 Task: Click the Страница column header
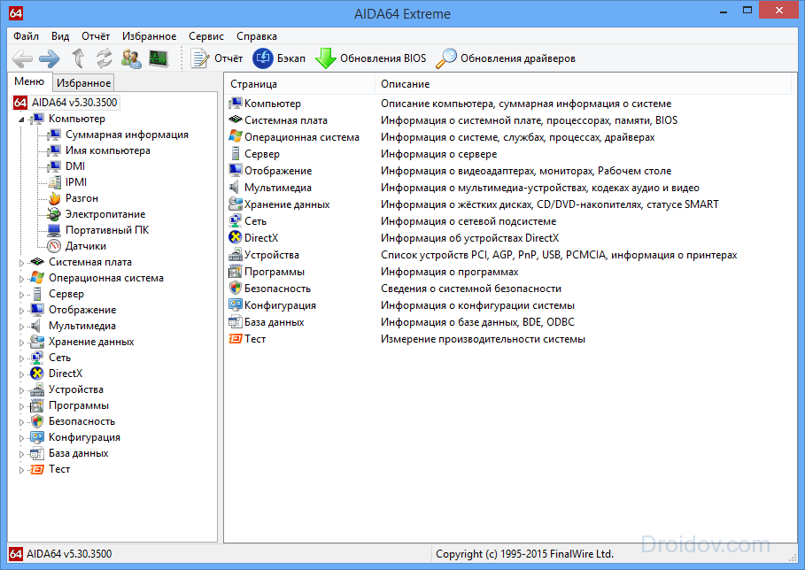coord(300,84)
